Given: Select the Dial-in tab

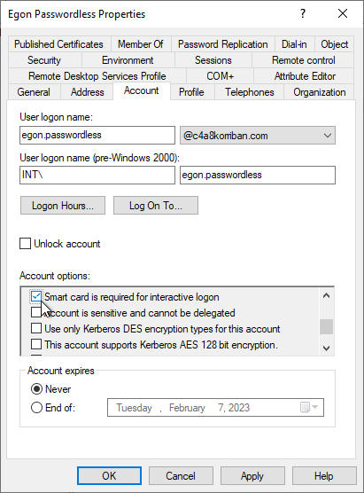Looking at the screenshot, I should coord(294,44).
